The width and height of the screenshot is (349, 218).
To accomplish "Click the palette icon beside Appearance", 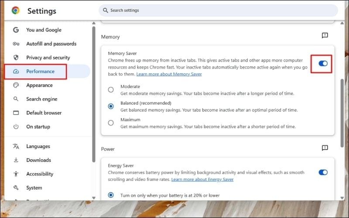I will (x=16, y=85).
